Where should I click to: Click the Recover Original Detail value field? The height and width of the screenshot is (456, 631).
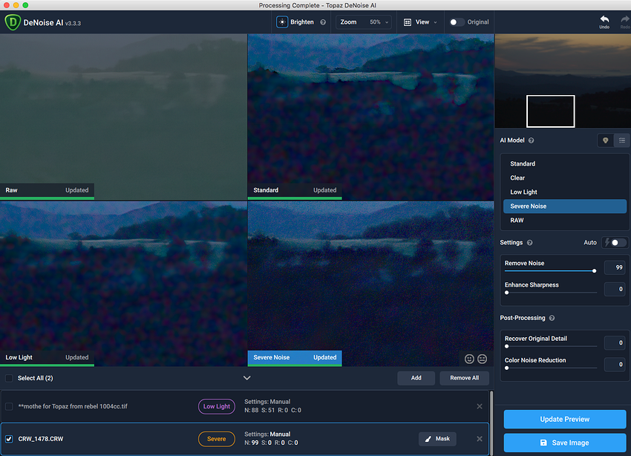coord(615,342)
